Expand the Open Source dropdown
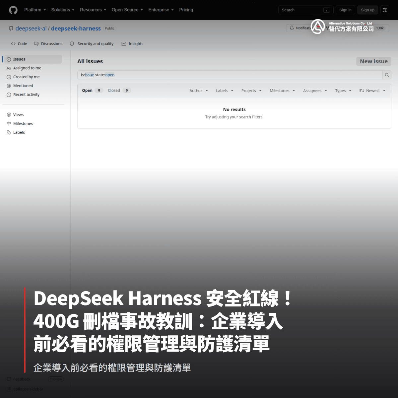This screenshot has height=398, width=398. (x=127, y=10)
